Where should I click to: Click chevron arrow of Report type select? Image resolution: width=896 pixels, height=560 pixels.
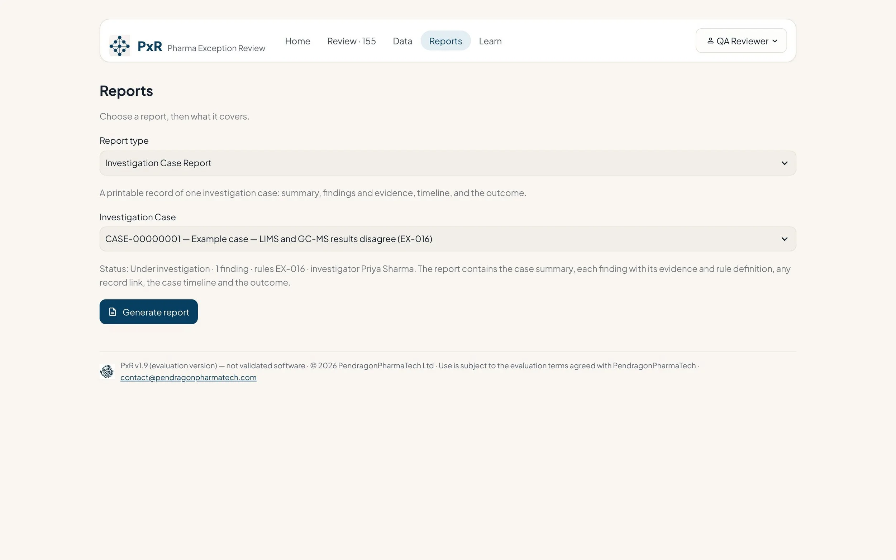click(784, 163)
